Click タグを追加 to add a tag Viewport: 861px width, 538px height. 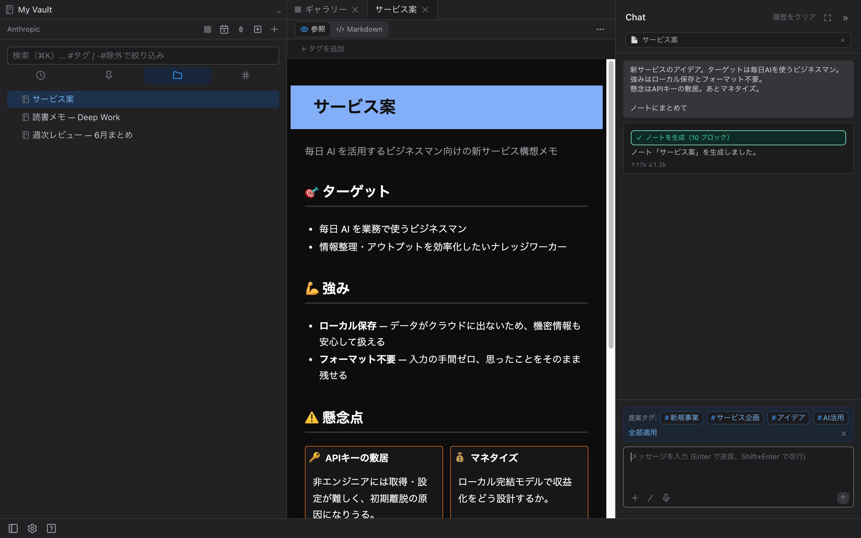click(323, 49)
